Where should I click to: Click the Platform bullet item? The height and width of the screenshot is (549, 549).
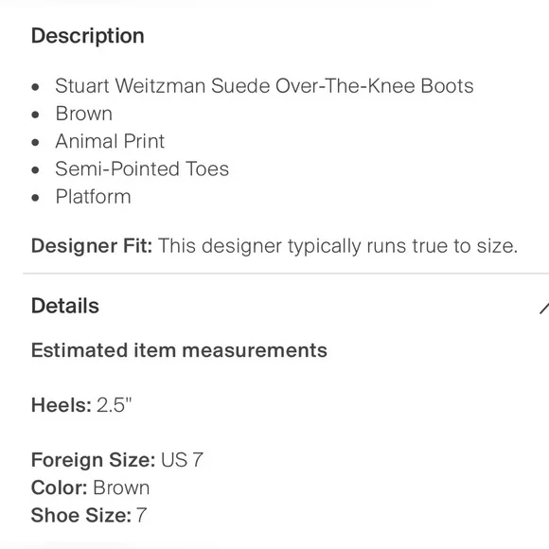tap(93, 197)
